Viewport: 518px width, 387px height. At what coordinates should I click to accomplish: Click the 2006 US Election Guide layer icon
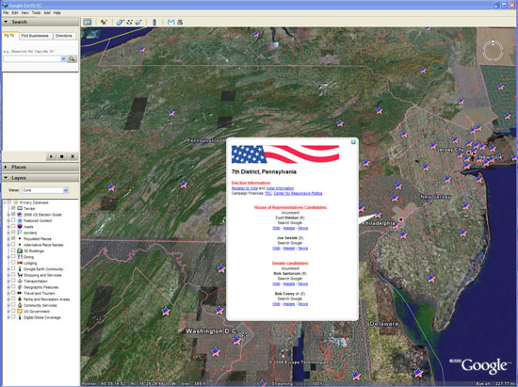(20, 215)
